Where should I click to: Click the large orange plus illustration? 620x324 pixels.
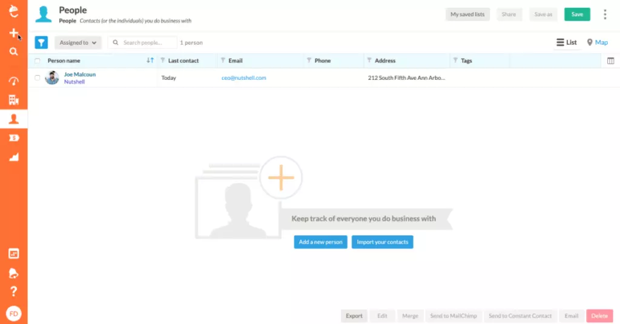[x=281, y=178]
